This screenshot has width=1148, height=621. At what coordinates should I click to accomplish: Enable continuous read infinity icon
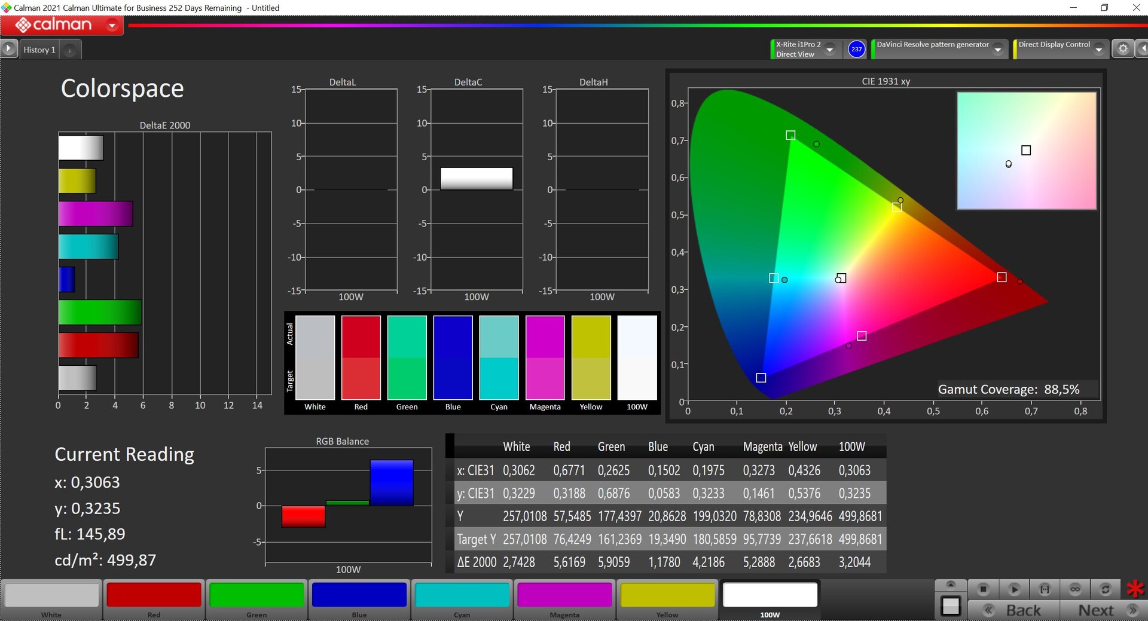1075,589
